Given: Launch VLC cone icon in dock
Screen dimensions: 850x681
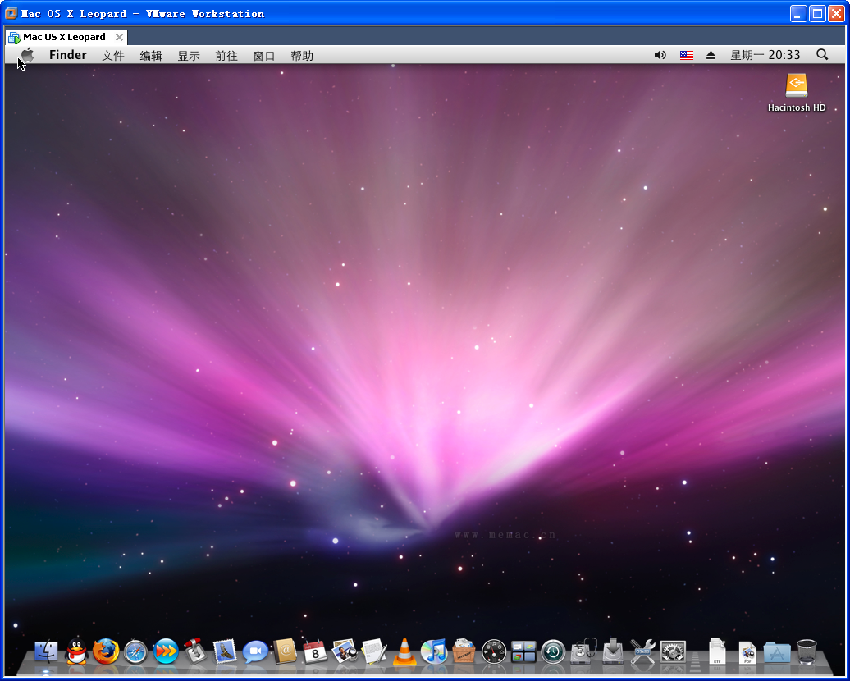Looking at the screenshot, I should [404, 651].
